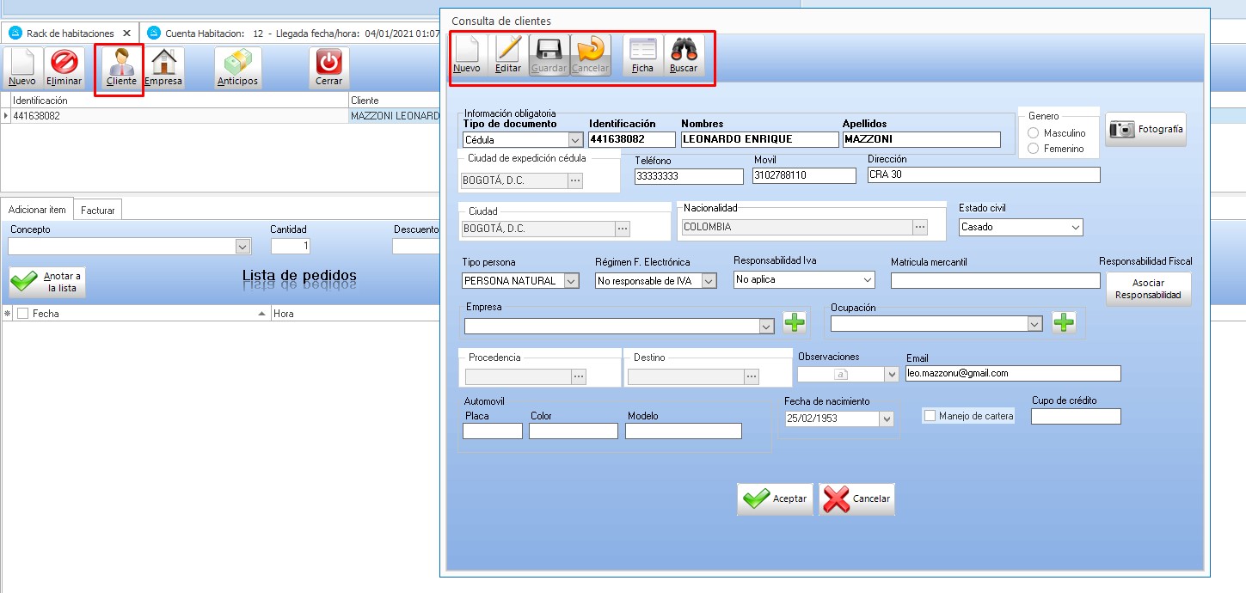The image size is (1246, 593).
Task: Expand the Tipo persona dropdown
Action: pyautogui.click(x=572, y=281)
